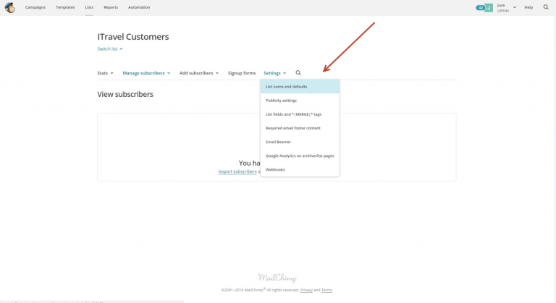This screenshot has height=303, width=556.
Task: Expand the Jure Lemax account menu
Action: click(x=506, y=7)
